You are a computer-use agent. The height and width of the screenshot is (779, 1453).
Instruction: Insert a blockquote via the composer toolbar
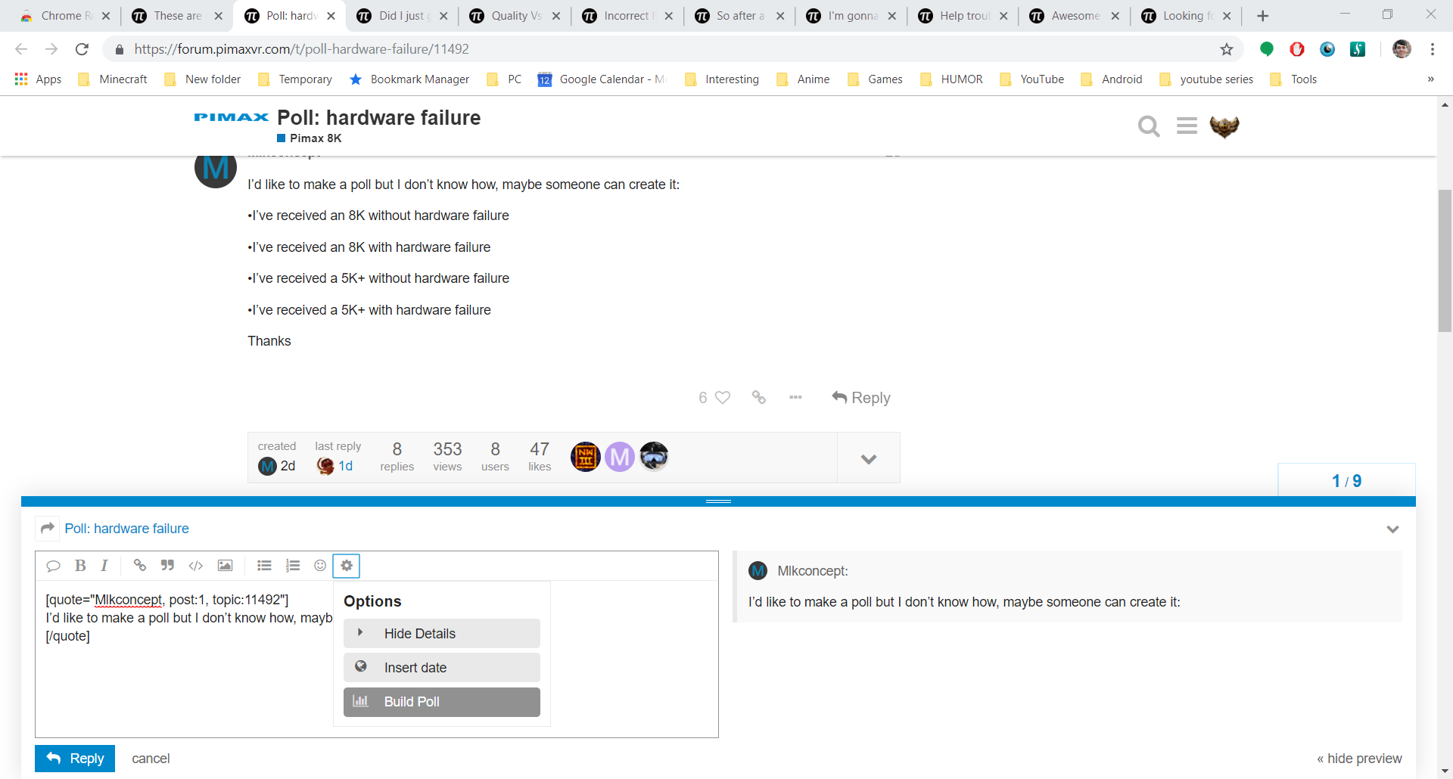tap(168, 566)
